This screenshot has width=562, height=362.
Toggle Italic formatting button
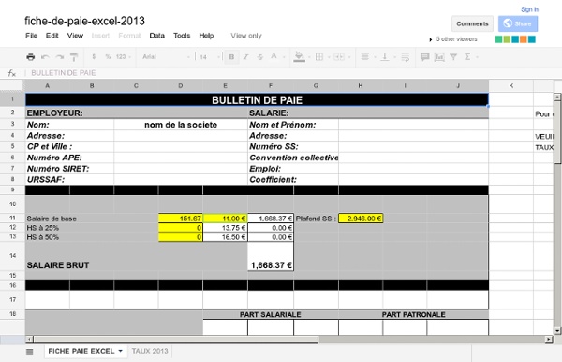coord(245,56)
